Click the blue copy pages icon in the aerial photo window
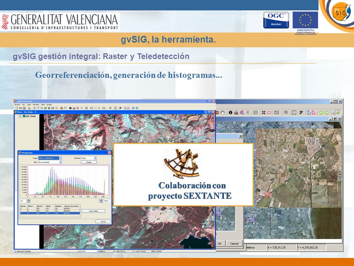This screenshot has width=354, height=266. (x=309, y=112)
